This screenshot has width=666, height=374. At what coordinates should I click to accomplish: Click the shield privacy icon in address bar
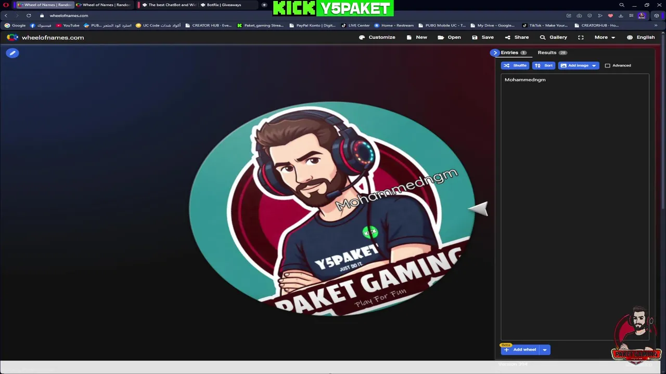pyautogui.click(x=590, y=16)
